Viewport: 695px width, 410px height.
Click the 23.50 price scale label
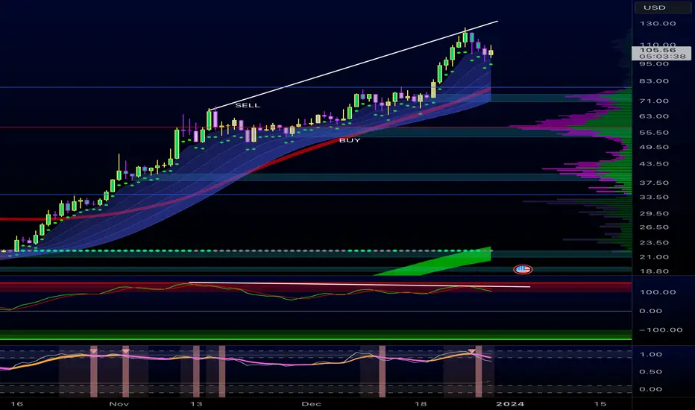(x=654, y=243)
